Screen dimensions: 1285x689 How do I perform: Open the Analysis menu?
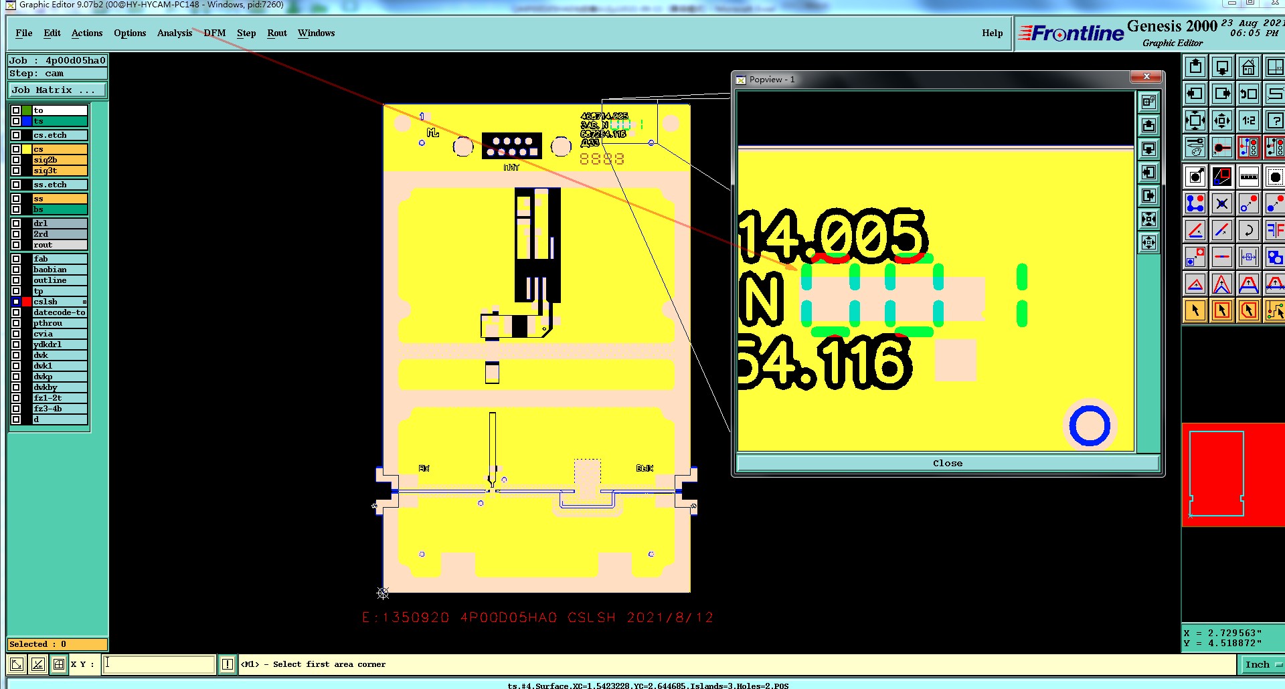point(175,33)
